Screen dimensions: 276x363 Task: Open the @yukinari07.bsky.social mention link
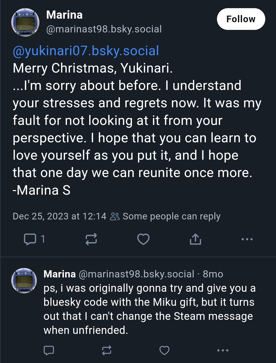click(x=86, y=51)
